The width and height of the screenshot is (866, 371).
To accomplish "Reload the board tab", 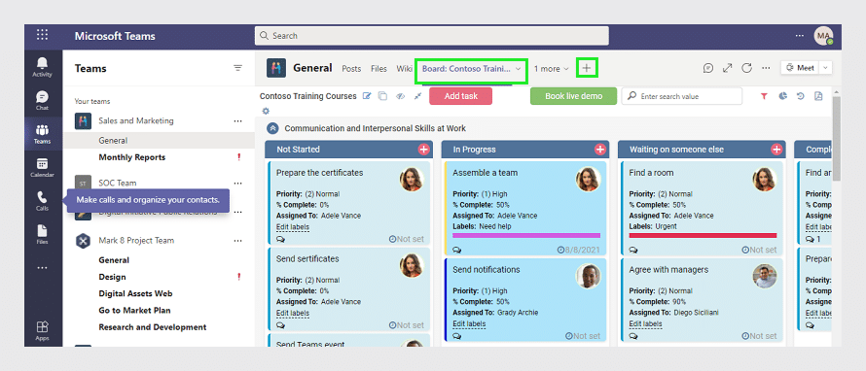I will [746, 68].
